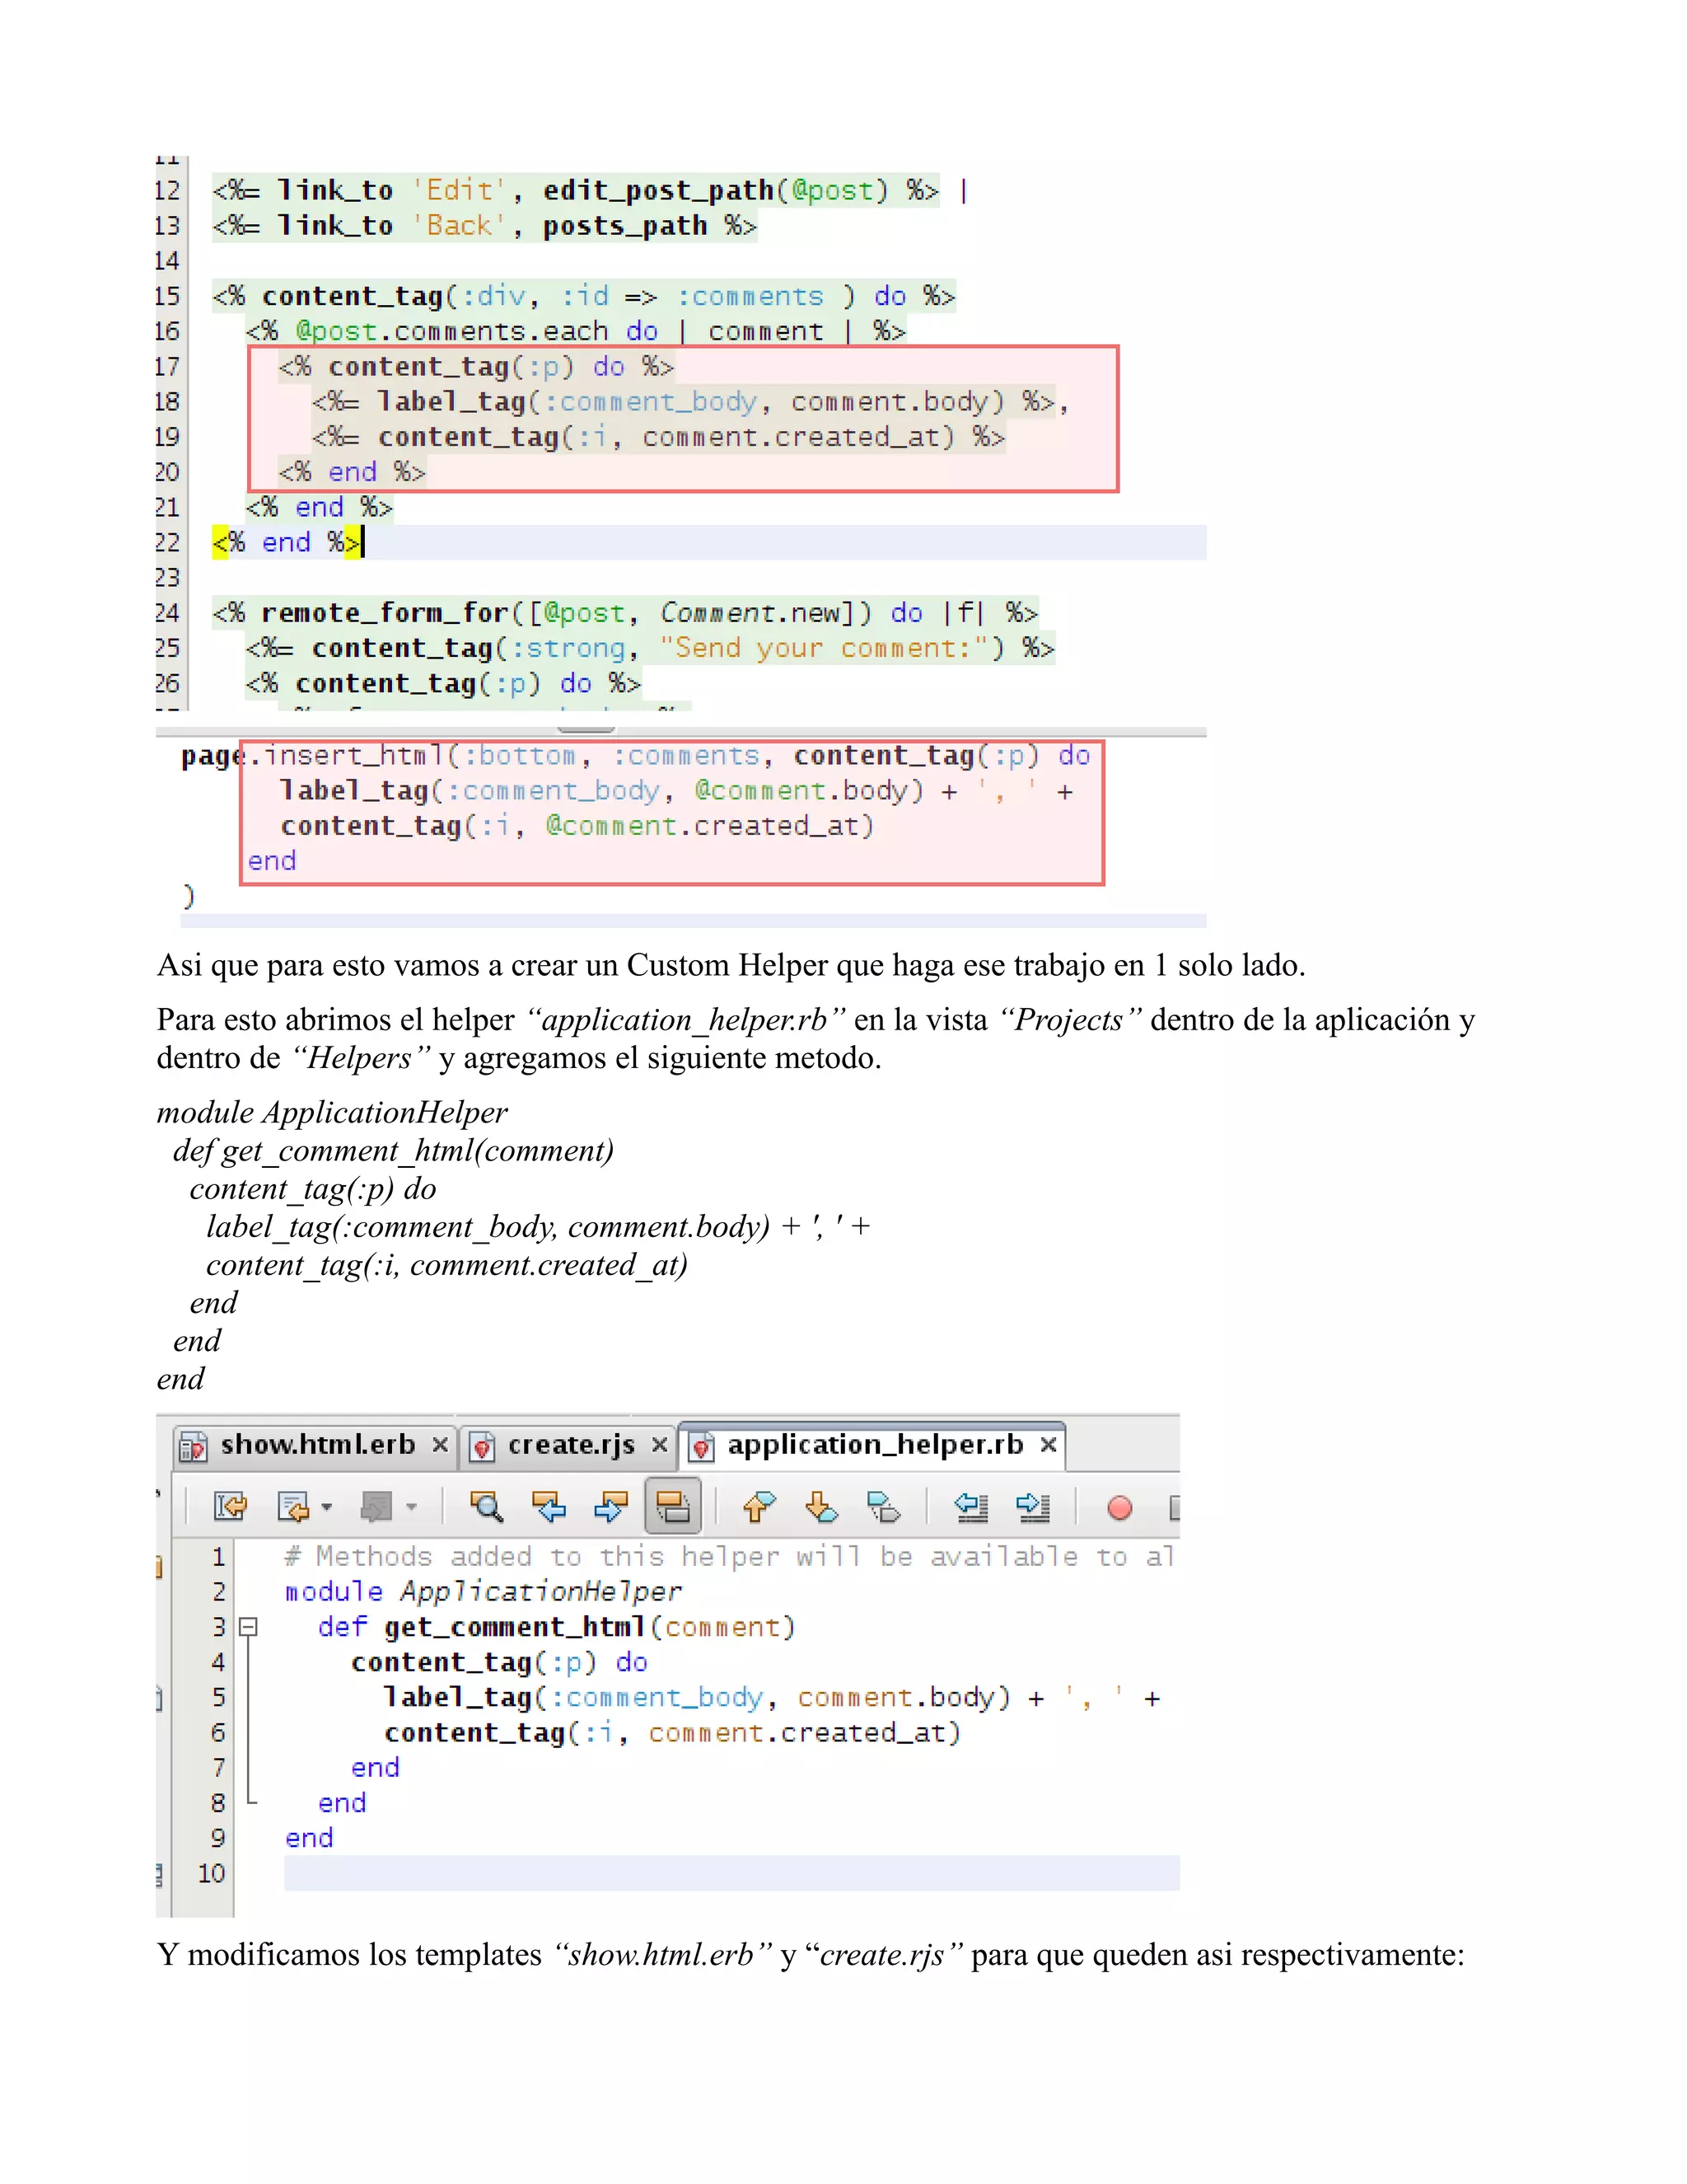Click the greyed Forward navigation icon
Viewport: 1687px width, 2184px height.
pyautogui.click(x=376, y=1506)
